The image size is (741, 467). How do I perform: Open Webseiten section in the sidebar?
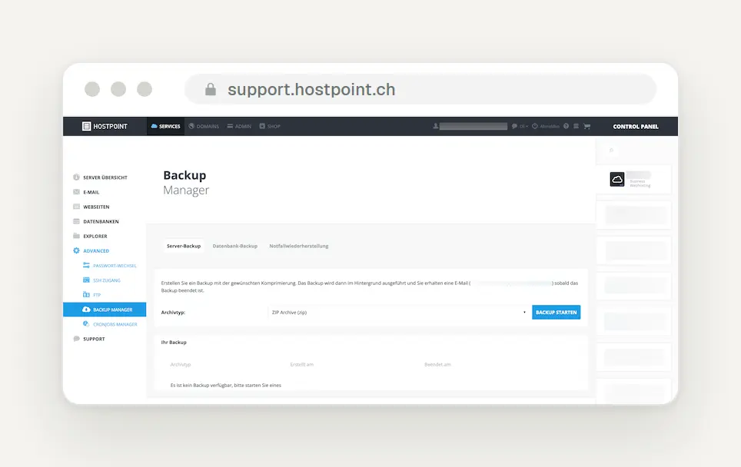(91, 207)
